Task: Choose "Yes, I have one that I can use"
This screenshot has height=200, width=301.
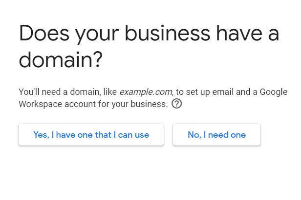Action: tap(91, 135)
